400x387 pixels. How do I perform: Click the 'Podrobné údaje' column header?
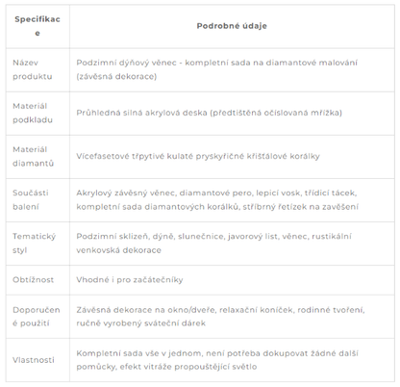(232, 26)
